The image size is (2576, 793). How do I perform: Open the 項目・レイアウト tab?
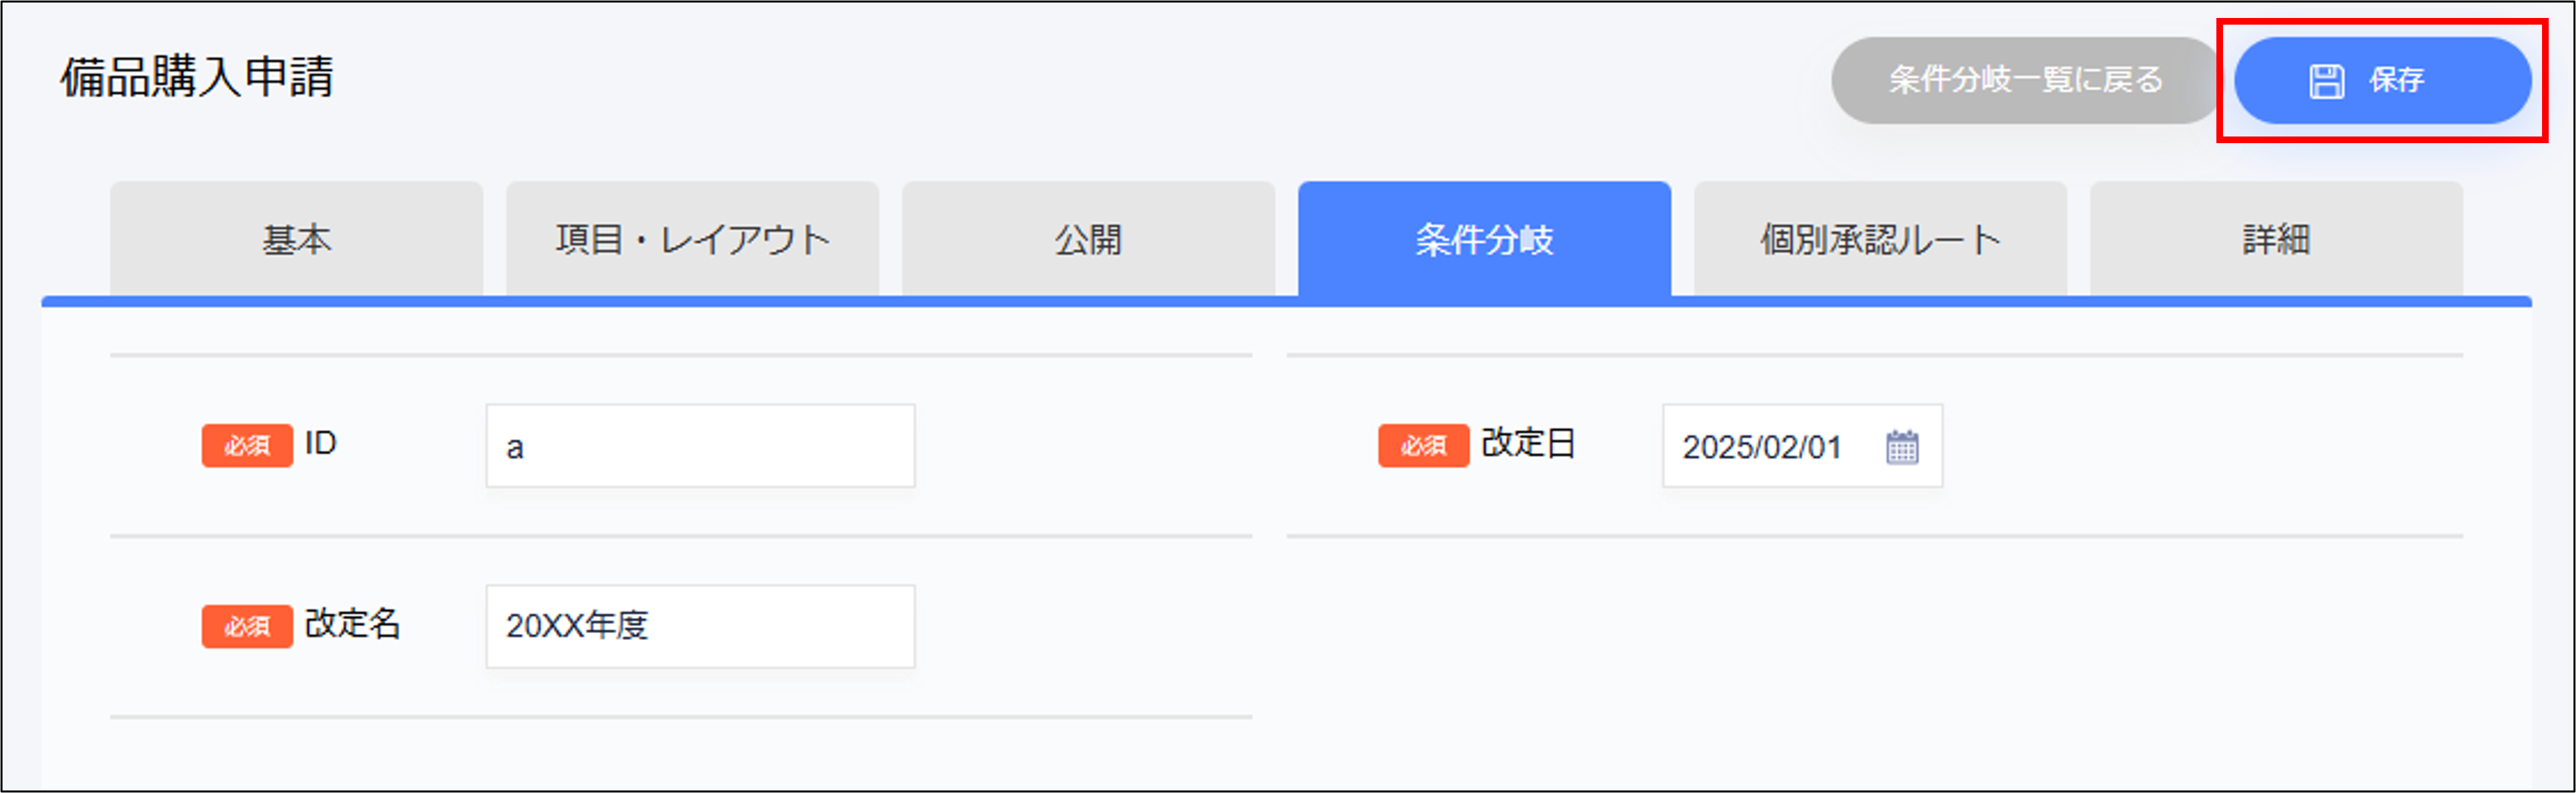pos(692,240)
